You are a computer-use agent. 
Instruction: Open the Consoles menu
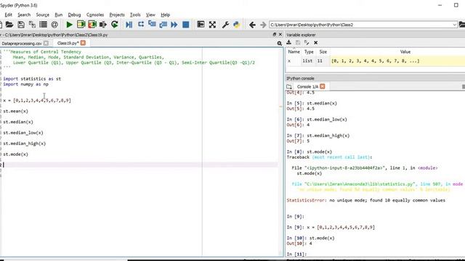click(95, 14)
